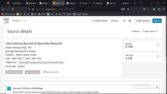
Task: Open the ERP bookmark
Action: point(19,14)
